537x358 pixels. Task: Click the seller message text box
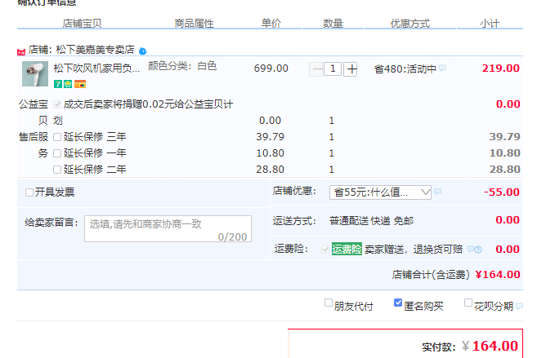pos(168,228)
